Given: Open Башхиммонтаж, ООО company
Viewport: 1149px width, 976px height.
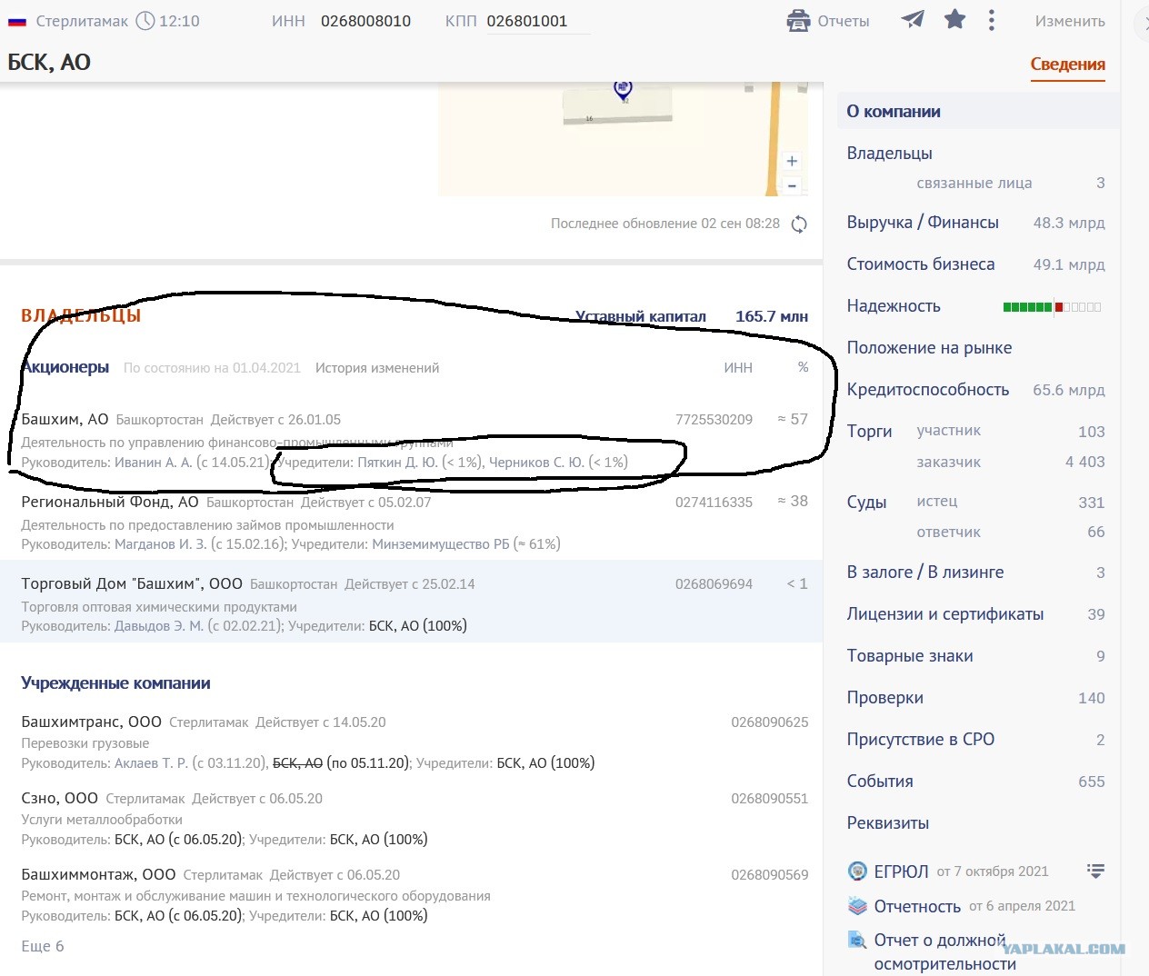Looking at the screenshot, I should (98, 874).
